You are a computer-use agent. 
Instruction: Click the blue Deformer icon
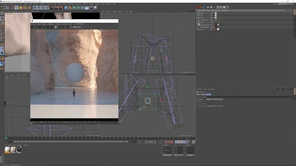(x=82, y=8)
